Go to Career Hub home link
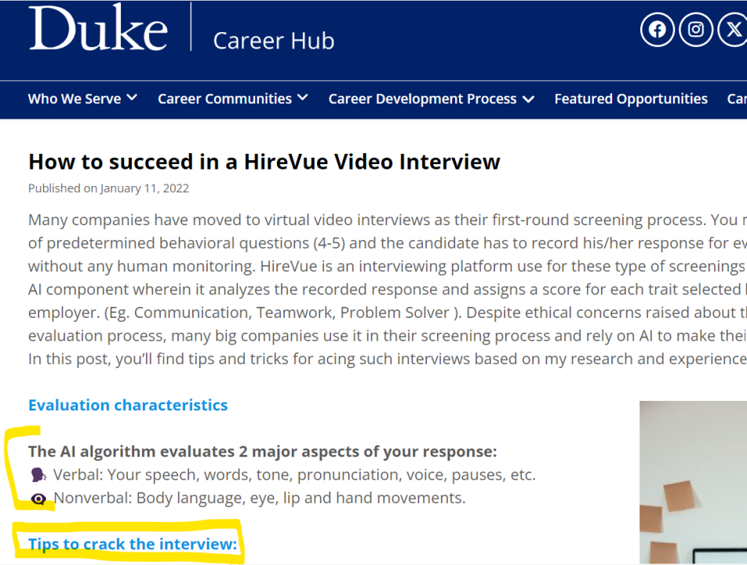The width and height of the screenshot is (747, 565). tap(273, 41)
